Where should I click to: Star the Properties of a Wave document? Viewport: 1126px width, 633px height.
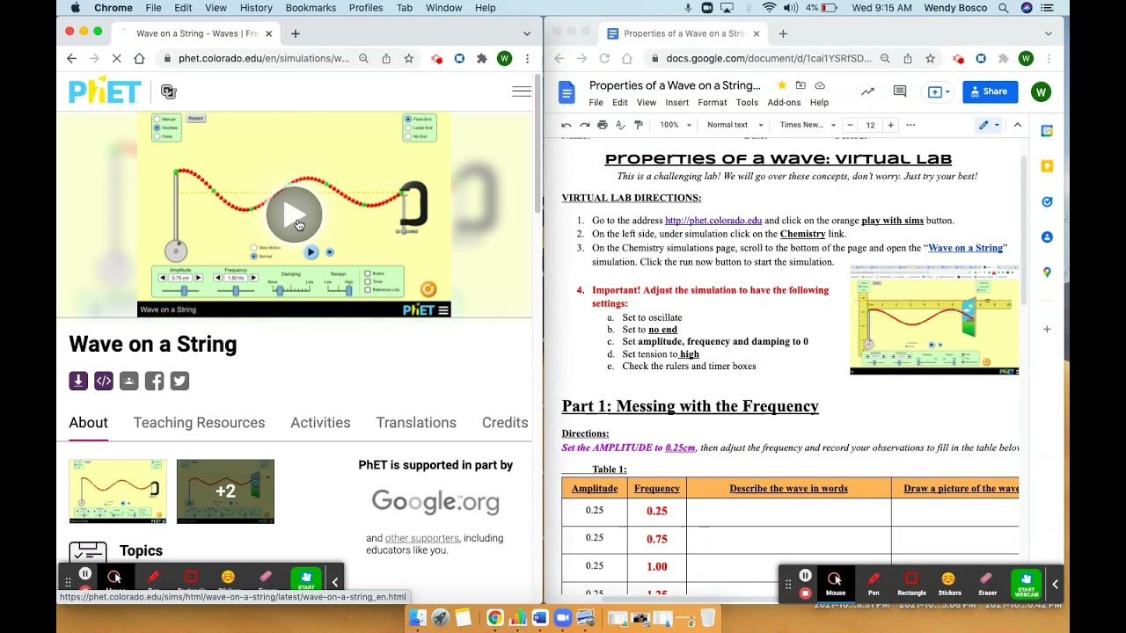click(781, 85)
